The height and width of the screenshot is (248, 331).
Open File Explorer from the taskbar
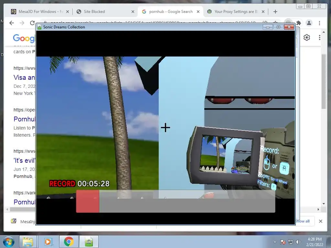click(x=28, y=242)
